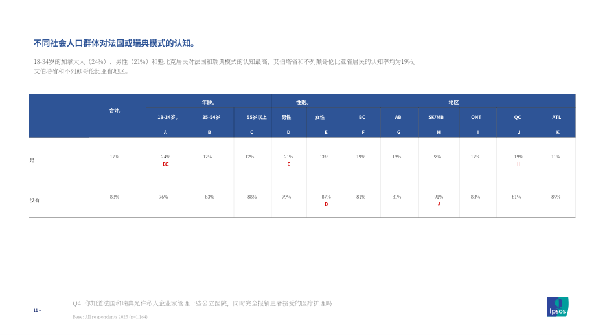596x335 pixels.
Task: Click the 年龄 group header
Action: pos(208,102)
